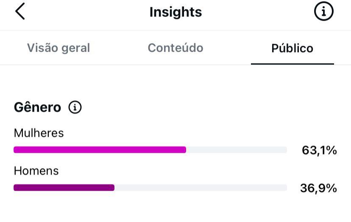Click the Insights page title

(x=176, y=12)
